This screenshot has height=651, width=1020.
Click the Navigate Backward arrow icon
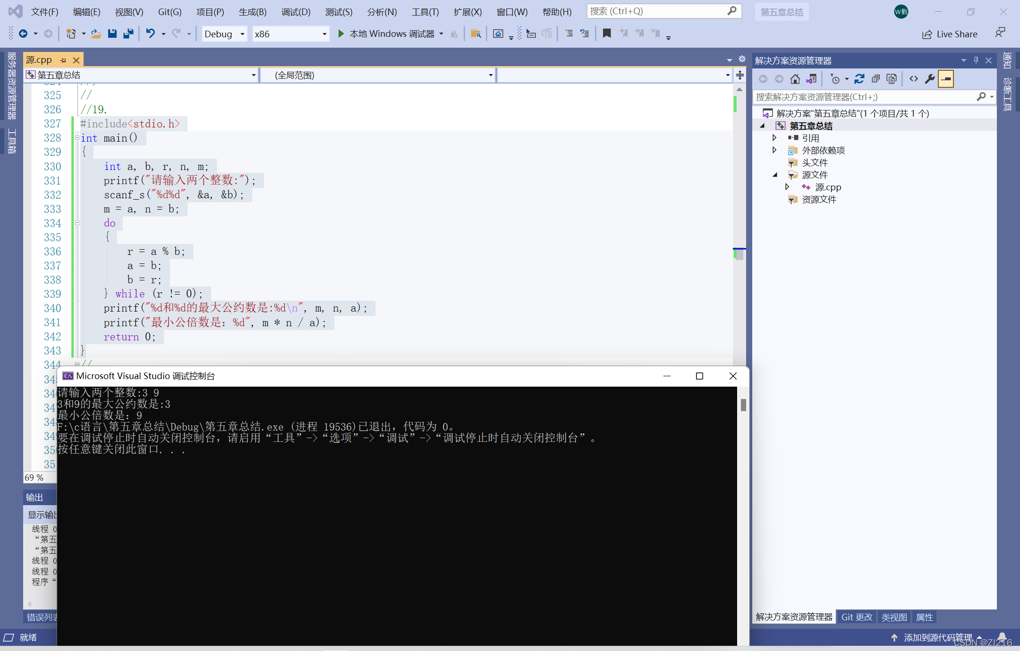(23, 34)
